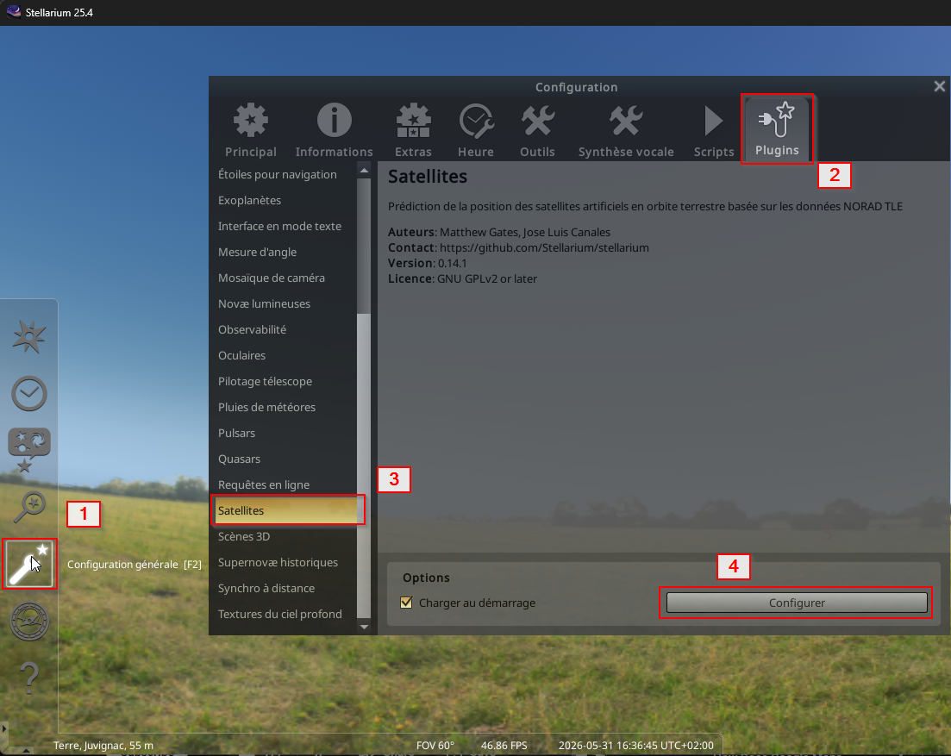The image size is (951, 756).
Task: Select Textures du ciel profond plugin
Action: tap(284, 614)
